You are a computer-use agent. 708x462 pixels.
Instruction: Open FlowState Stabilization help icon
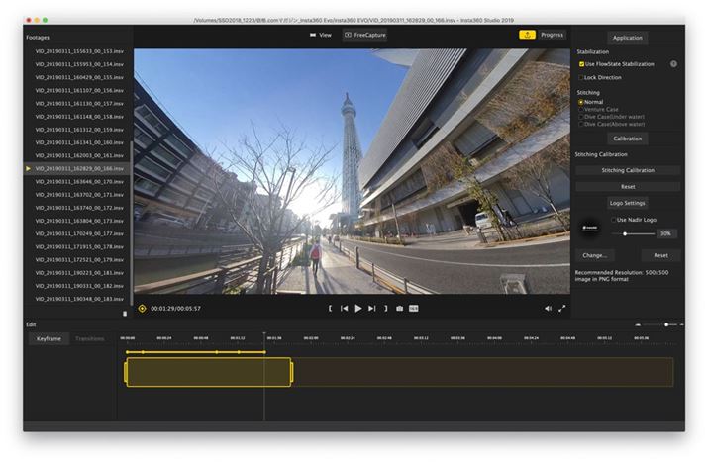point(673,63)
